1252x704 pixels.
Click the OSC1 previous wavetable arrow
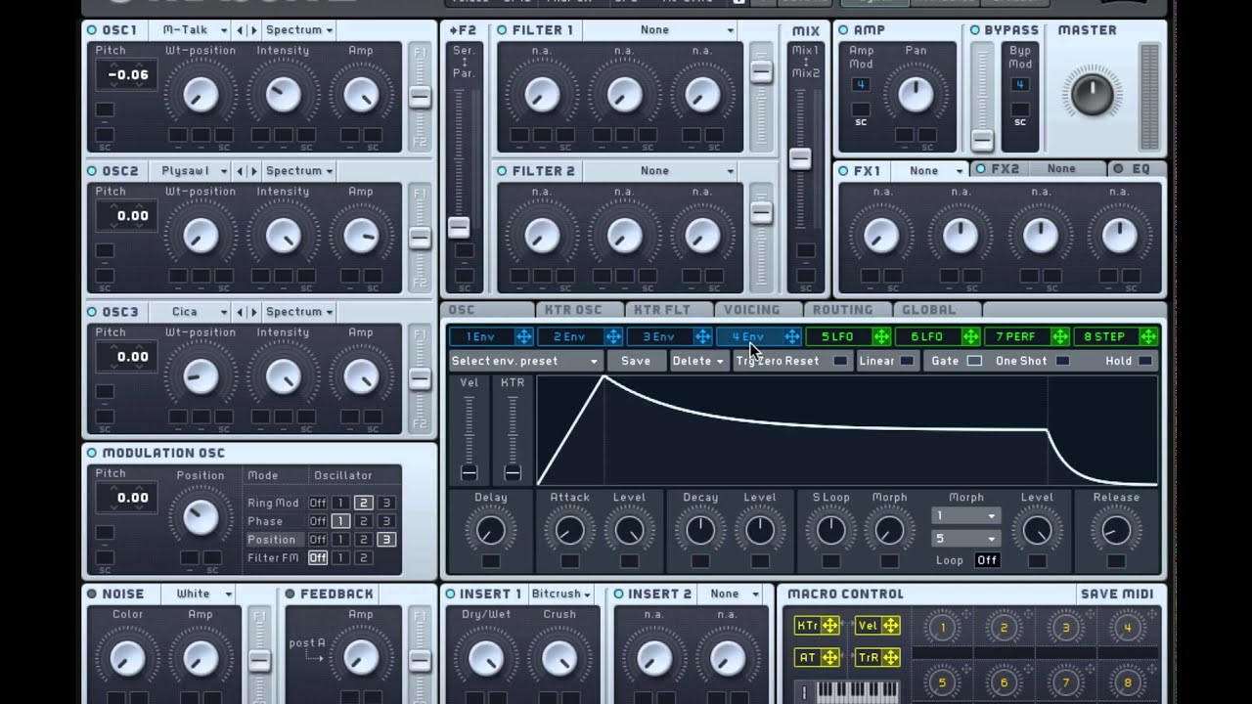point(241,30)
